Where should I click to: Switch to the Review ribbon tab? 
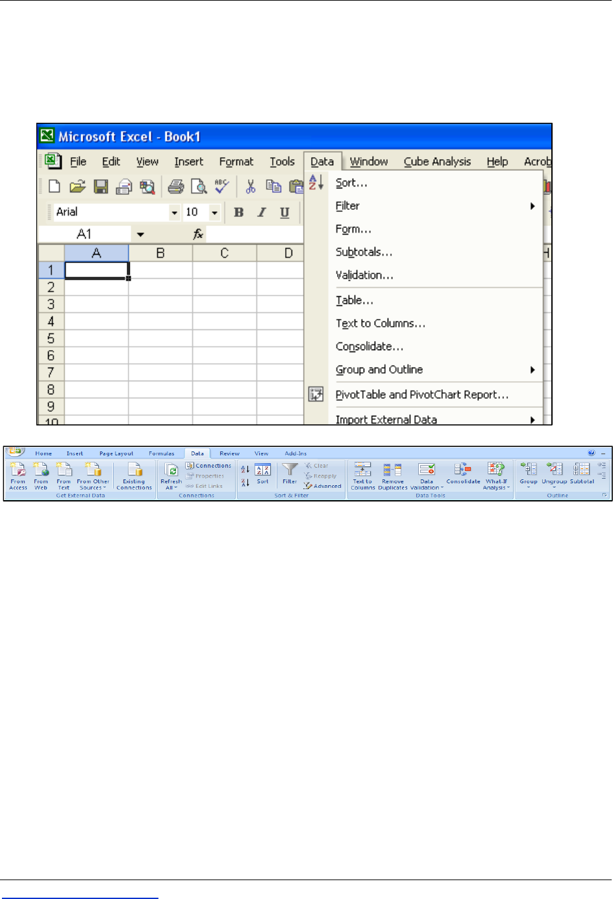point(229,453)
